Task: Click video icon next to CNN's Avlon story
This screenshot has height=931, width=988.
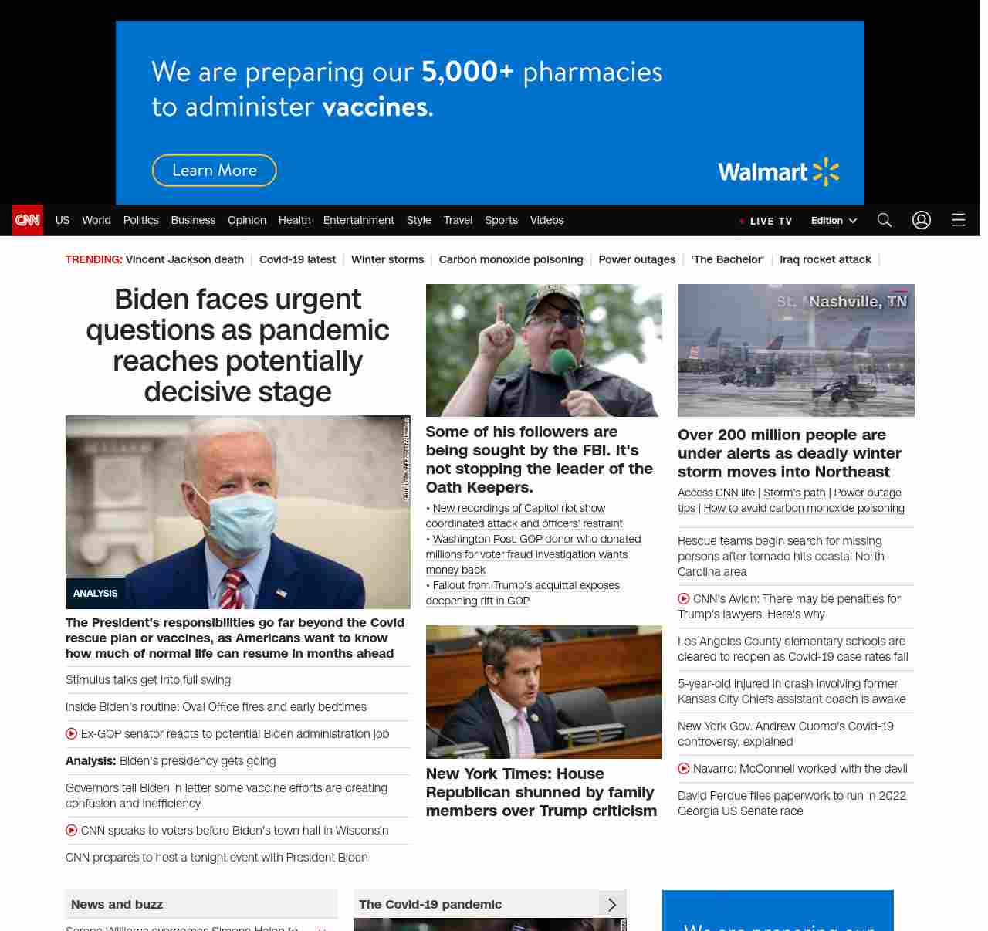Action: [684, 599]
